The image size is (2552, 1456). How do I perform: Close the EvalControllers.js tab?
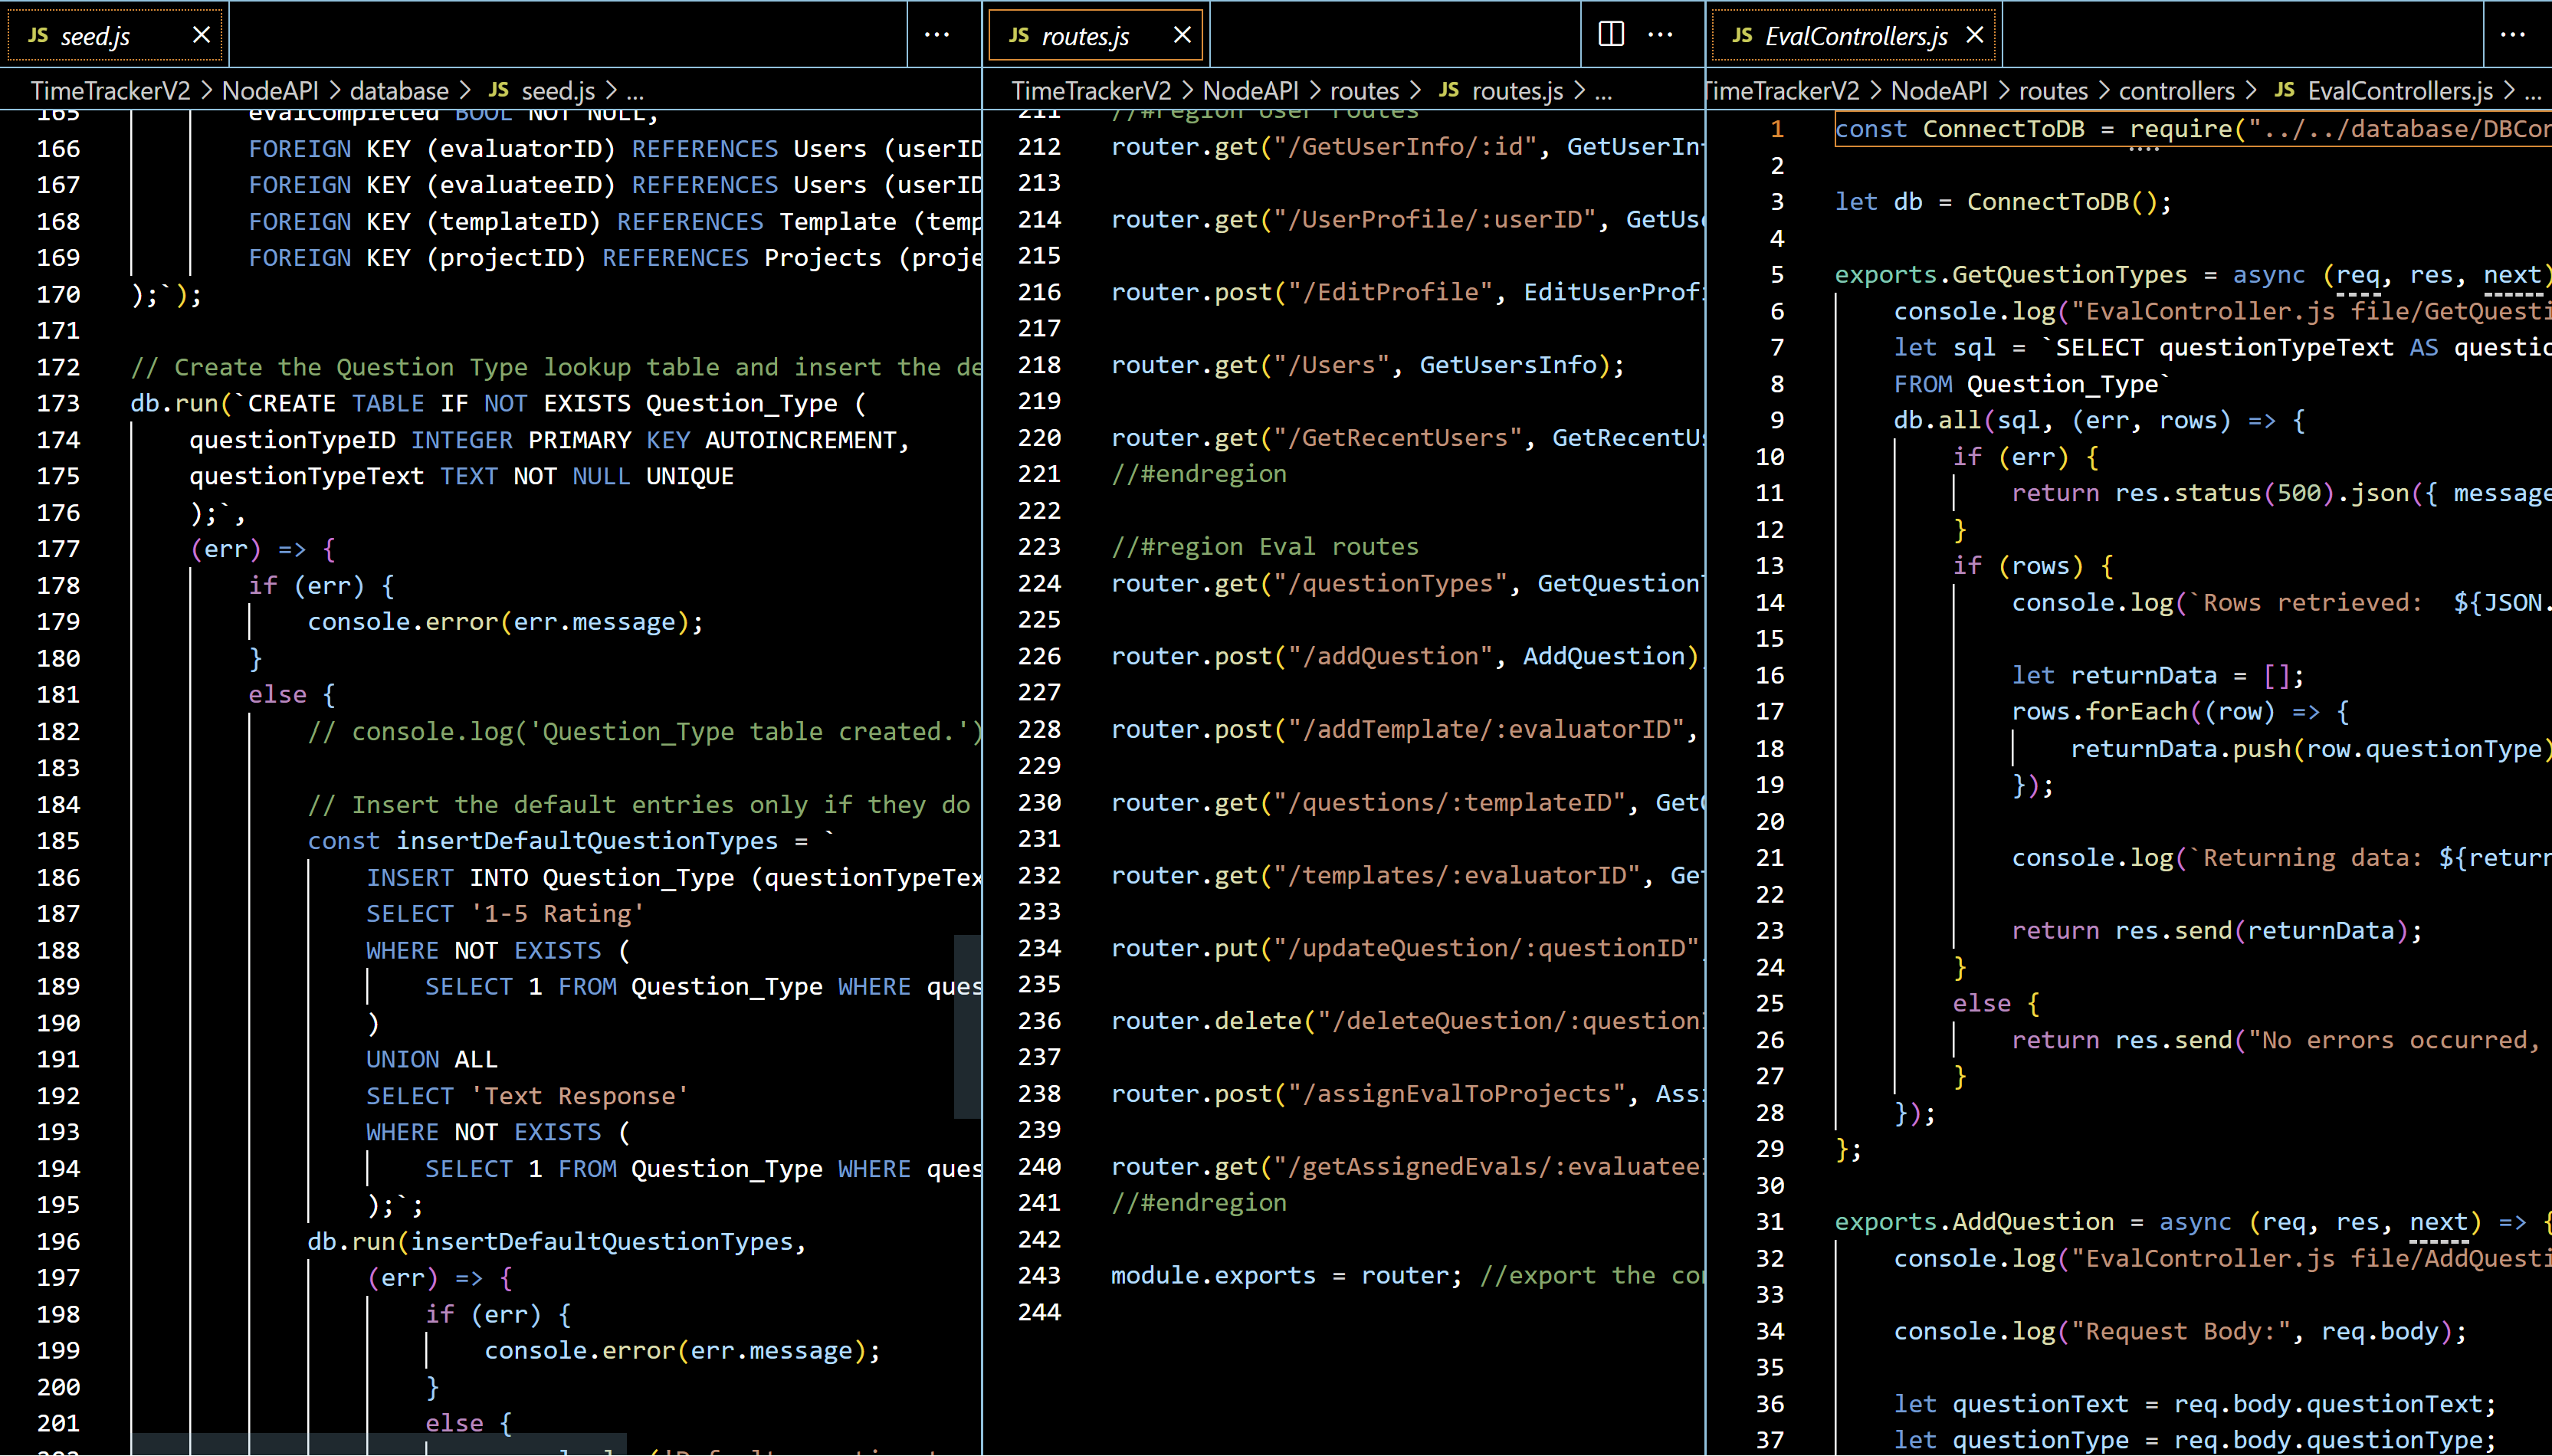[1974, 35]
